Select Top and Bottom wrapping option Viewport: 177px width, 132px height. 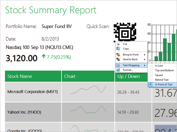click(x=164, y=70)
